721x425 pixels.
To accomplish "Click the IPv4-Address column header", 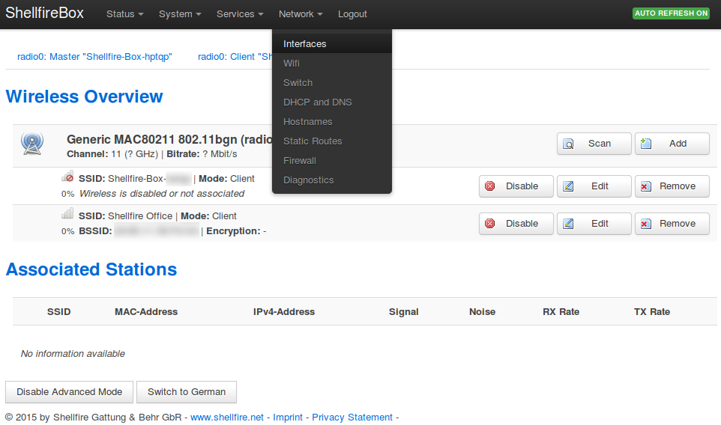I will point(284,311).
